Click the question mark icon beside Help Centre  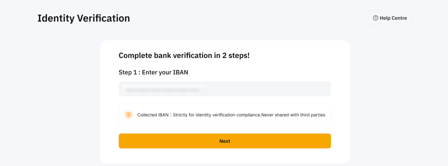coord(375,18)
